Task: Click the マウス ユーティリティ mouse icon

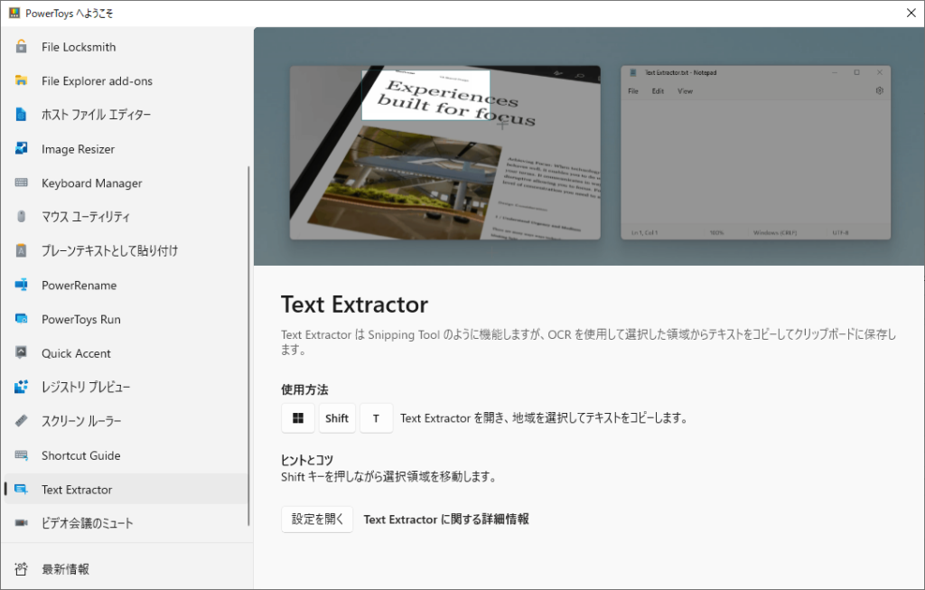Action: click(x=22, y=217)
